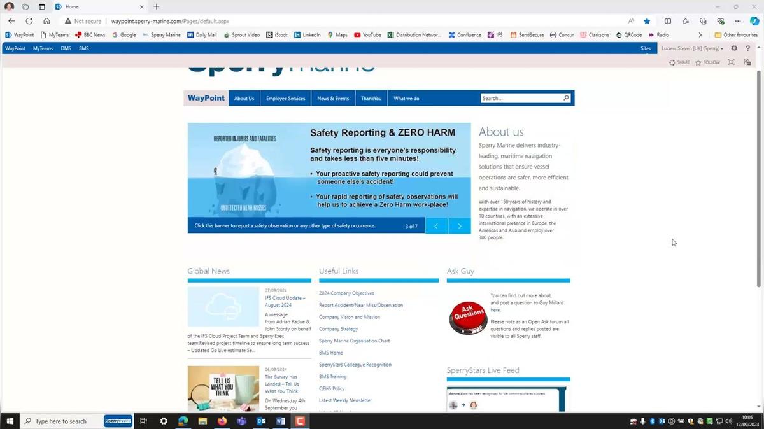The image size is (764, 429).
Task: Open the read aloud icon in address bar
Action: click(x=631, y=21)
